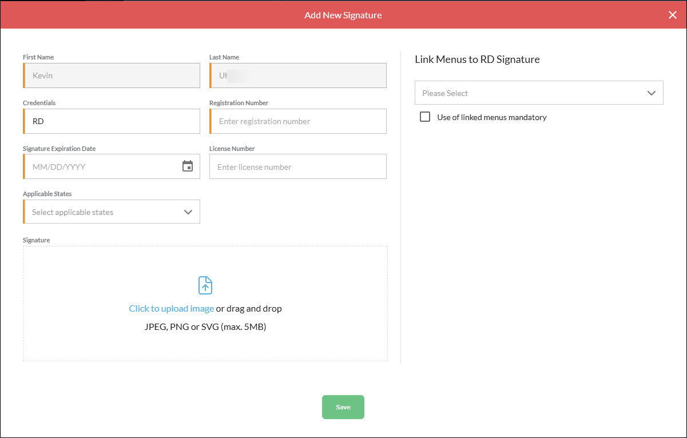Screen dimensions: 687x438
Task: Close the Add New Signature dialog
Action: (x=673, y=15)
